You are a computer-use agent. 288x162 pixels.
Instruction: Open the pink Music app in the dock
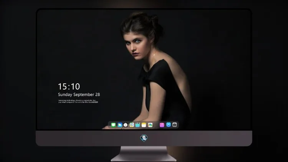[162, 125]
